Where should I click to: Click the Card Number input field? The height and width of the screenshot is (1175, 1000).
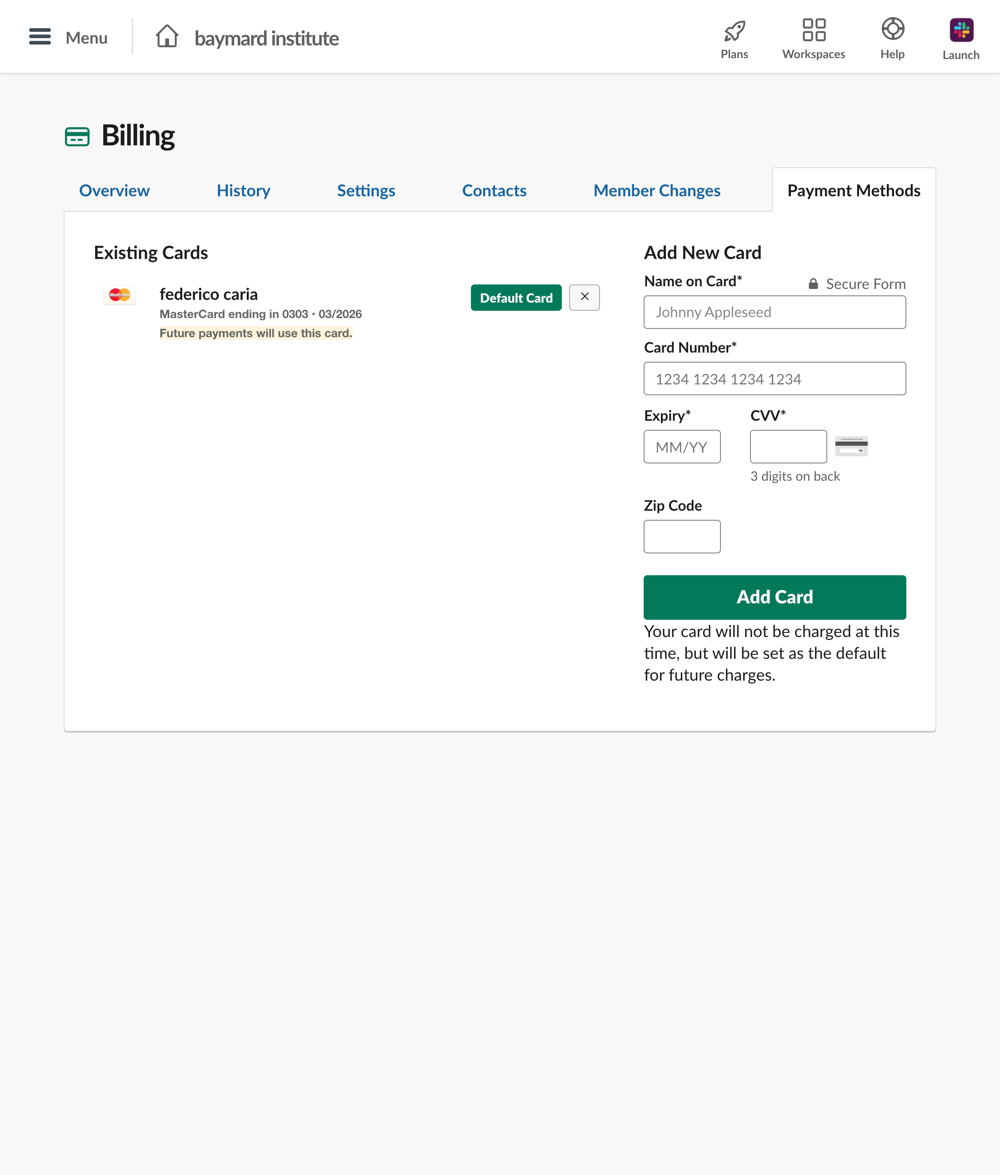click(775, 378)
